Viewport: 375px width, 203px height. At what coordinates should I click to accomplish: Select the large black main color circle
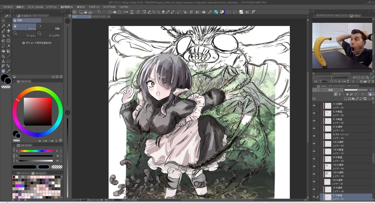(x=4, y=78)
